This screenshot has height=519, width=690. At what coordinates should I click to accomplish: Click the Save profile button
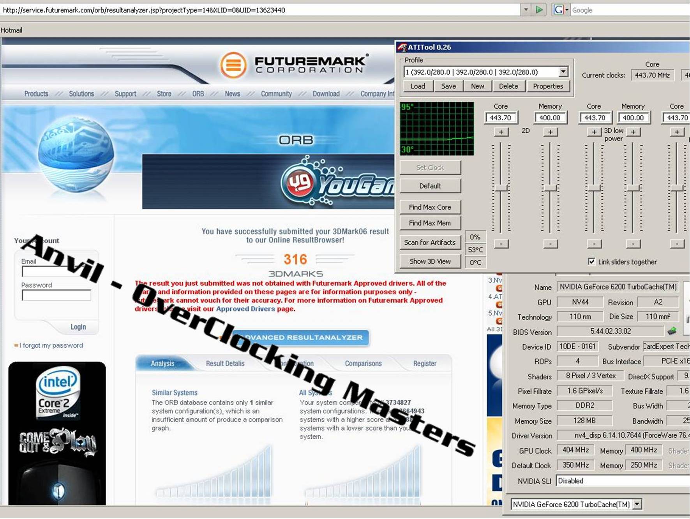point(448,86)
